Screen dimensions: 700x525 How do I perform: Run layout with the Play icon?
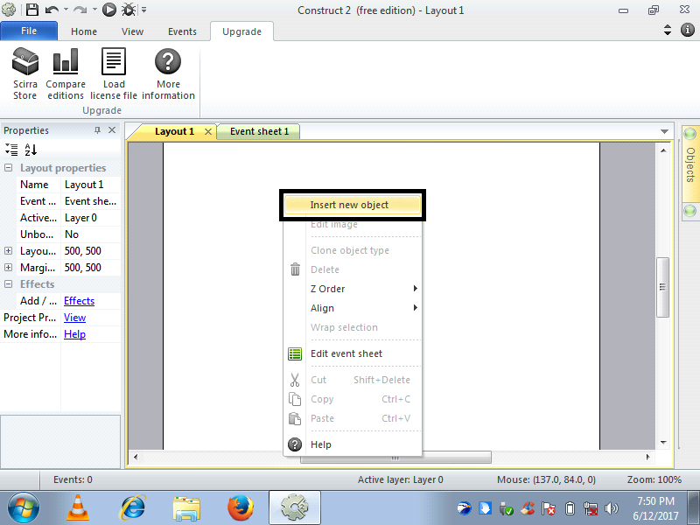(108, 10)
